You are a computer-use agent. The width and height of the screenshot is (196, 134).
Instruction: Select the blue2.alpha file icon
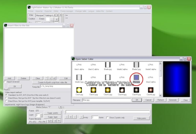[x=151, y=77]
